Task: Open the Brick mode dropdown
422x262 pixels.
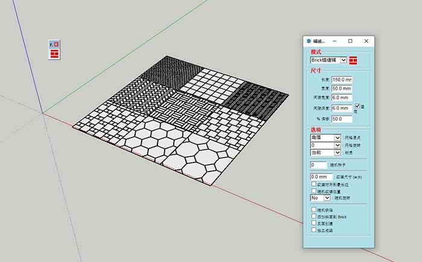Action: pyautogui.click(x=344, y=60)
